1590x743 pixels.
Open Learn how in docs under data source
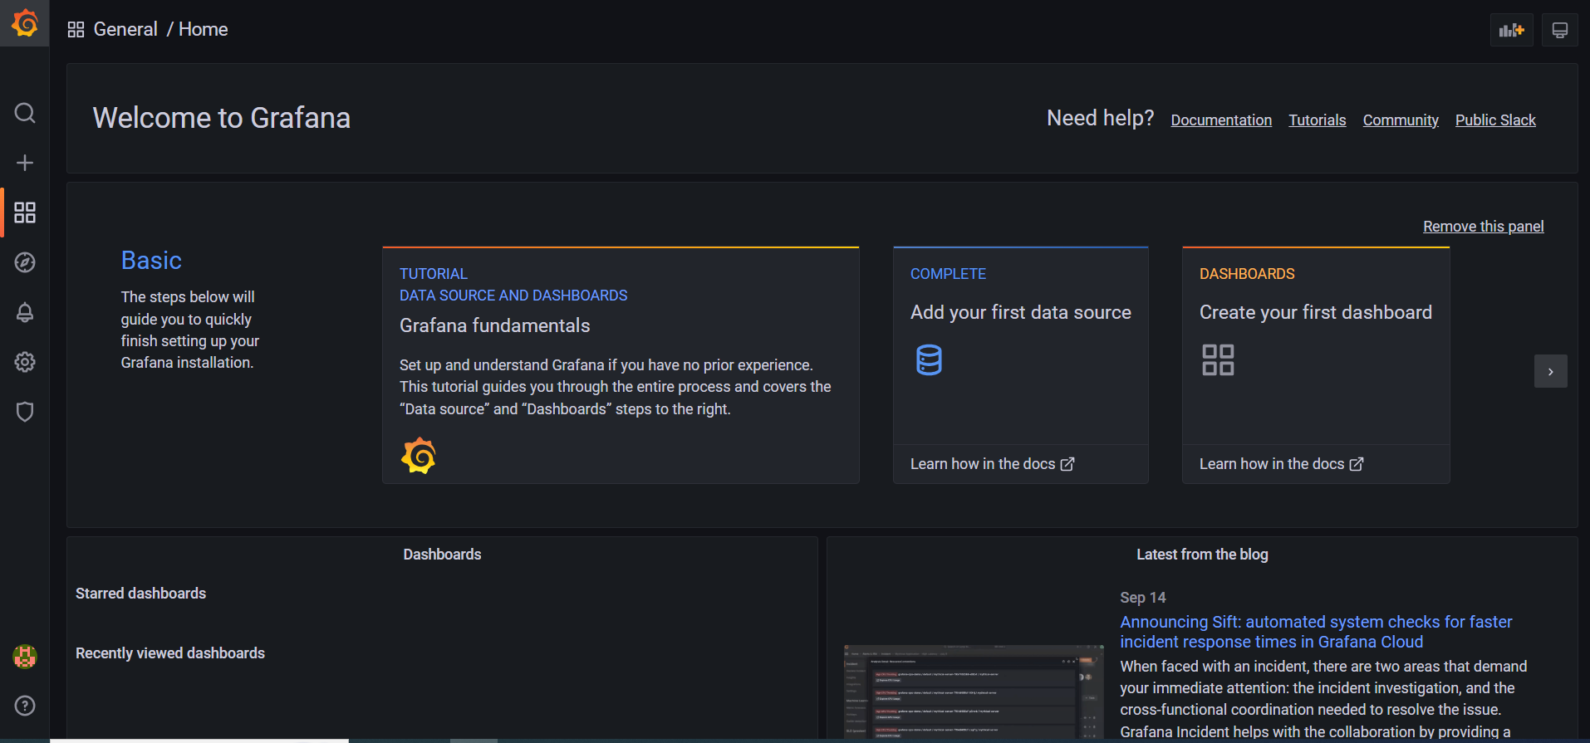(993, 464)
